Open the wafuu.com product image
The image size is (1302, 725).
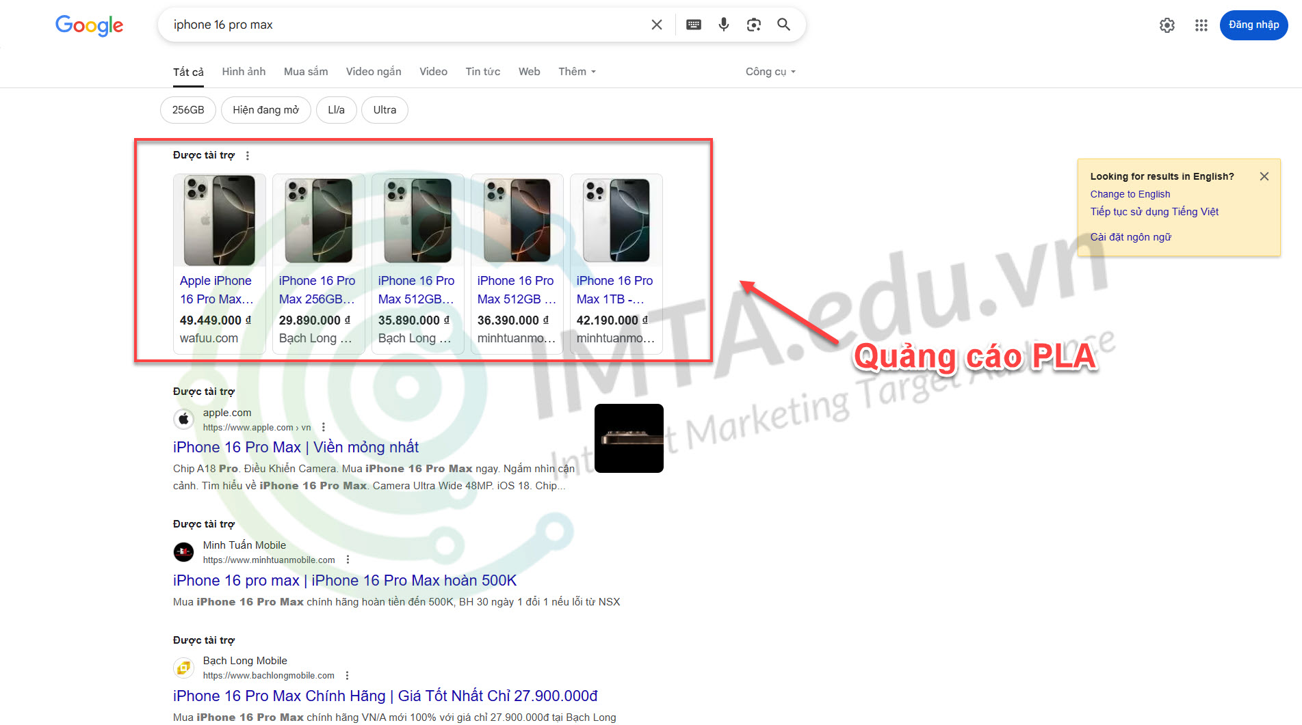pyautogui.click(x=220, y=220)
